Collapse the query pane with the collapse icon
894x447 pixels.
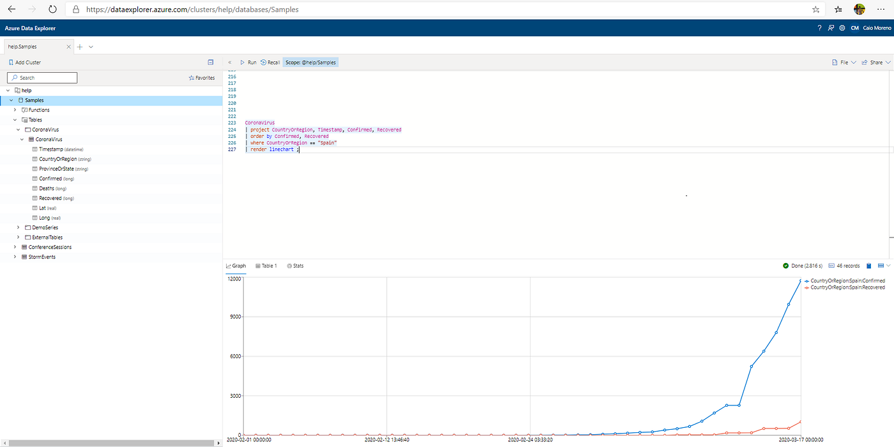point(229,62)
